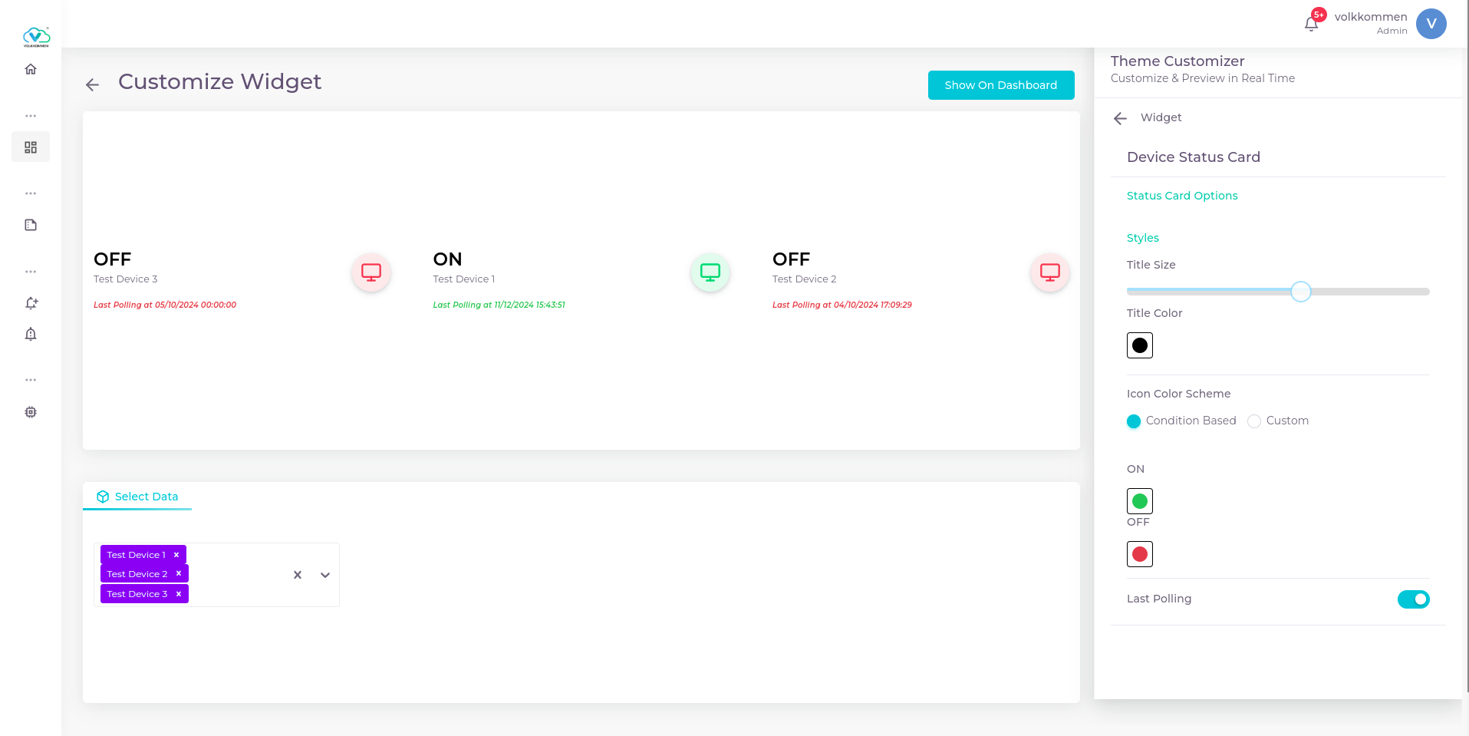Switch to the Select Data tab
This screenshot has width=1469, height=736.
137,496
